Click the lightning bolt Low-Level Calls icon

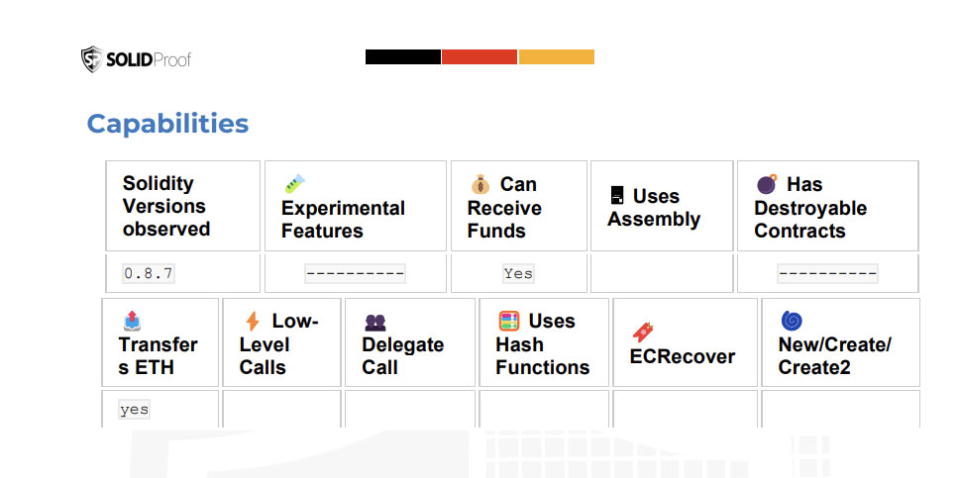coord(253,321)
